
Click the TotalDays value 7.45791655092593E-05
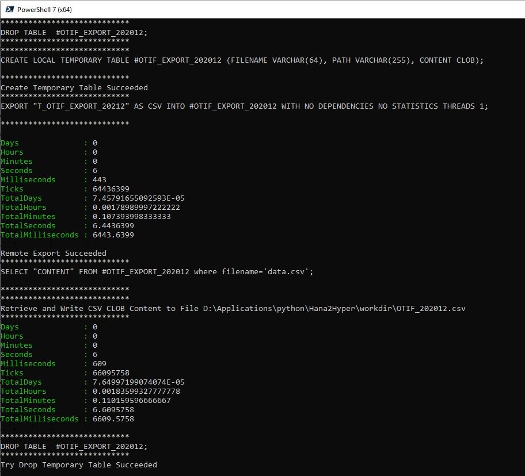point(139,198)
